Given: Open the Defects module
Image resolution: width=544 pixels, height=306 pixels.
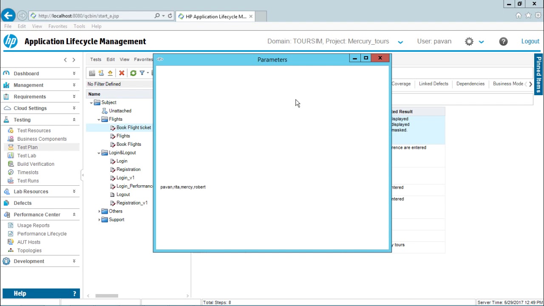Looking at the screenshot, I should coord(23,203).
